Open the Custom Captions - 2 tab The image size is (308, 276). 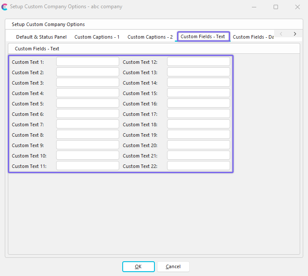[x=150, y=37]
